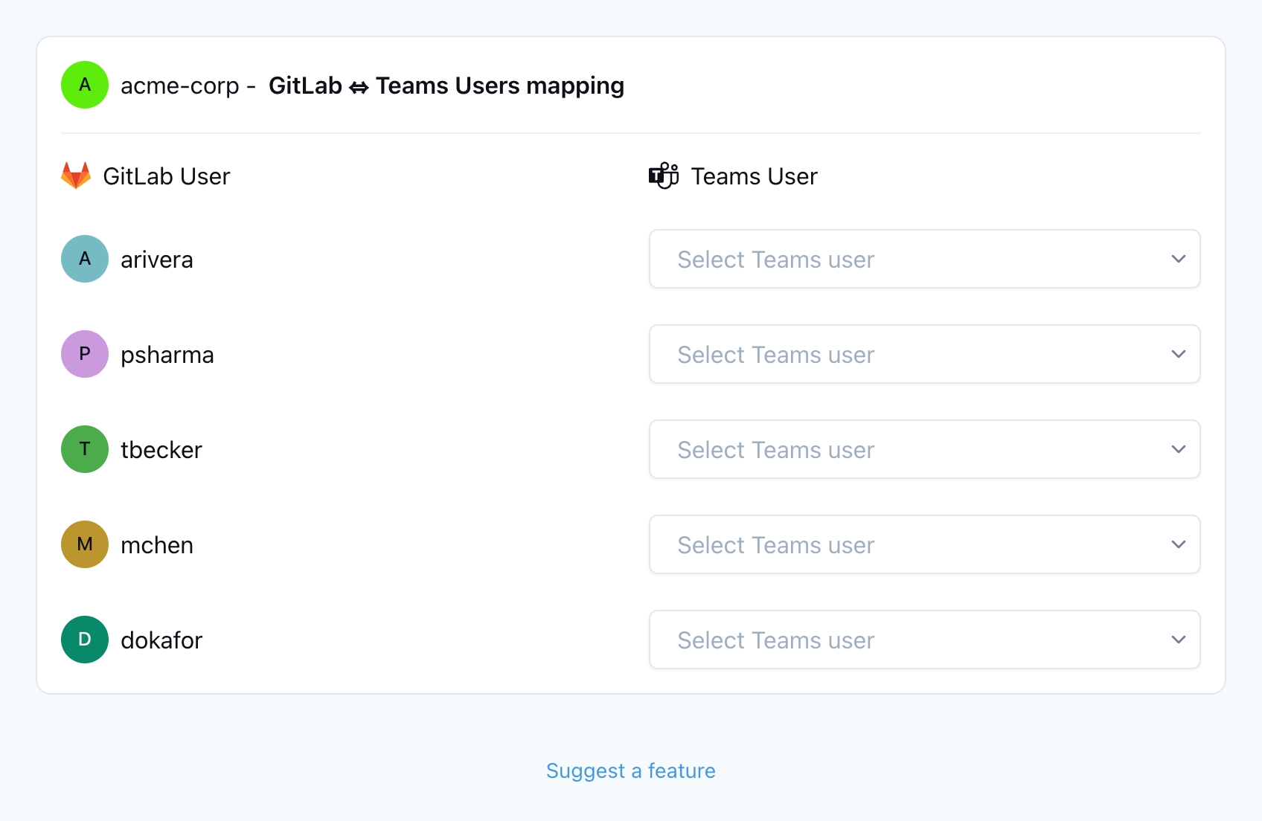Viewport: 1262px width, 821px height.
Task: Open Teams user dropdown for dokafor
Action: click(925, 640)
